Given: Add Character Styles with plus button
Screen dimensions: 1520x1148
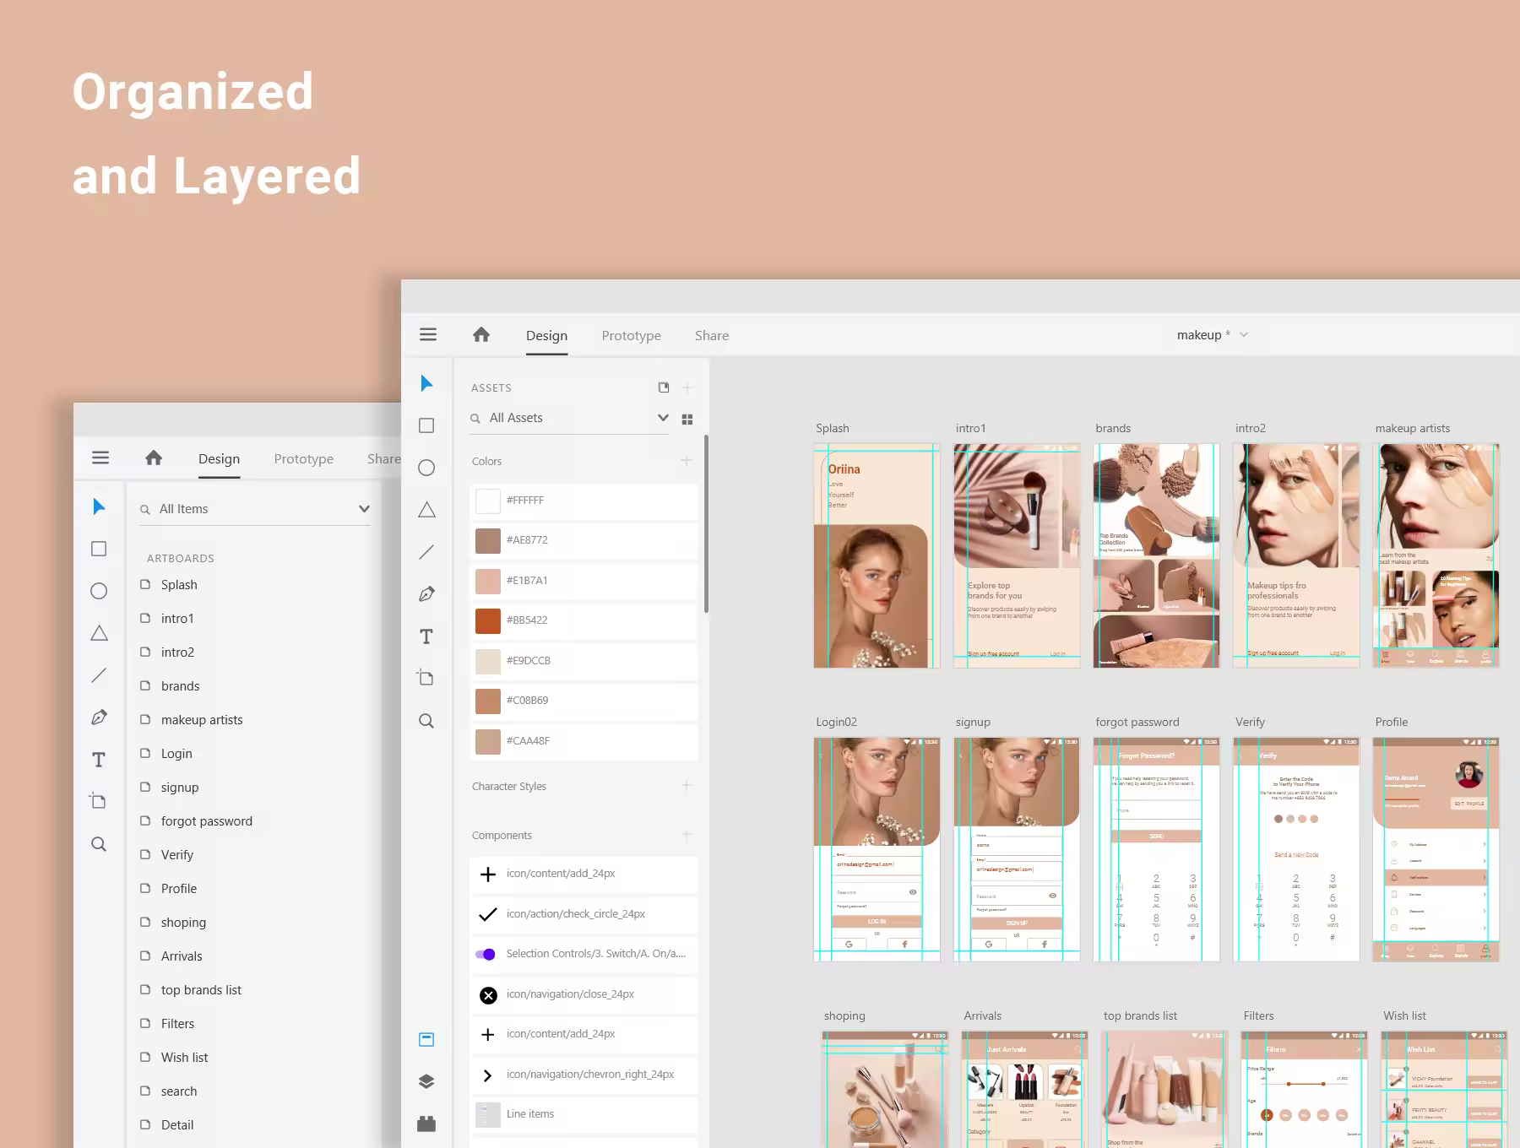Looking at the screenshot, I should point(687,786).
